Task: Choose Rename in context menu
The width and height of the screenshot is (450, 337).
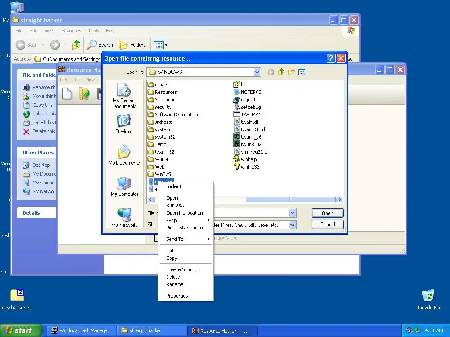Action: point(186,284)
